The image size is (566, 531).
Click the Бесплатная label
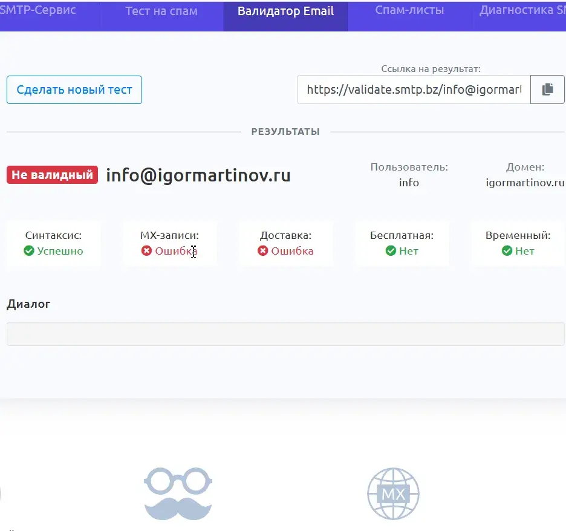click(x=402, y=235)
